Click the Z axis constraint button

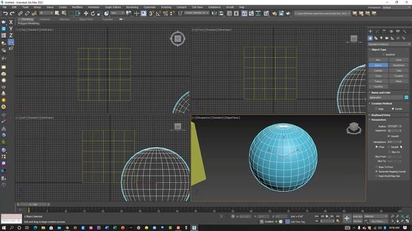(11, 35)
